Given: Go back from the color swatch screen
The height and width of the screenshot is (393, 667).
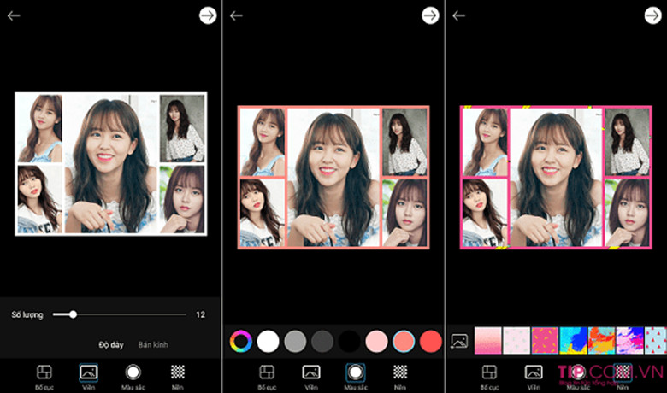Looking at the screenshot, I should click(236, 15).
